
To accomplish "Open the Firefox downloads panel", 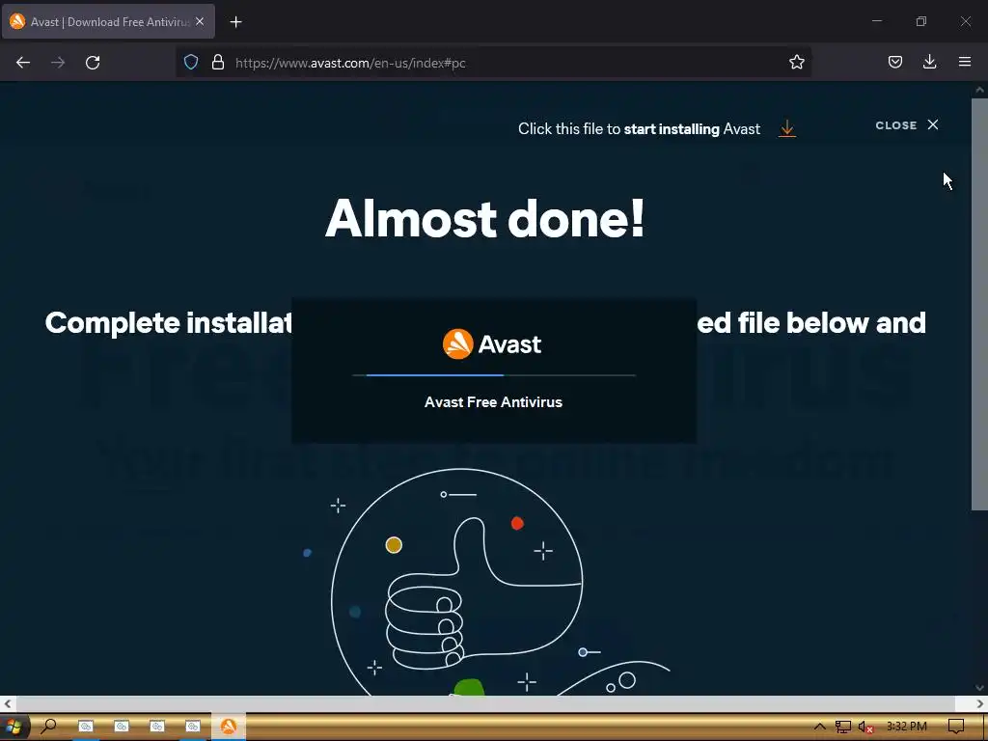I will point(929,63).
